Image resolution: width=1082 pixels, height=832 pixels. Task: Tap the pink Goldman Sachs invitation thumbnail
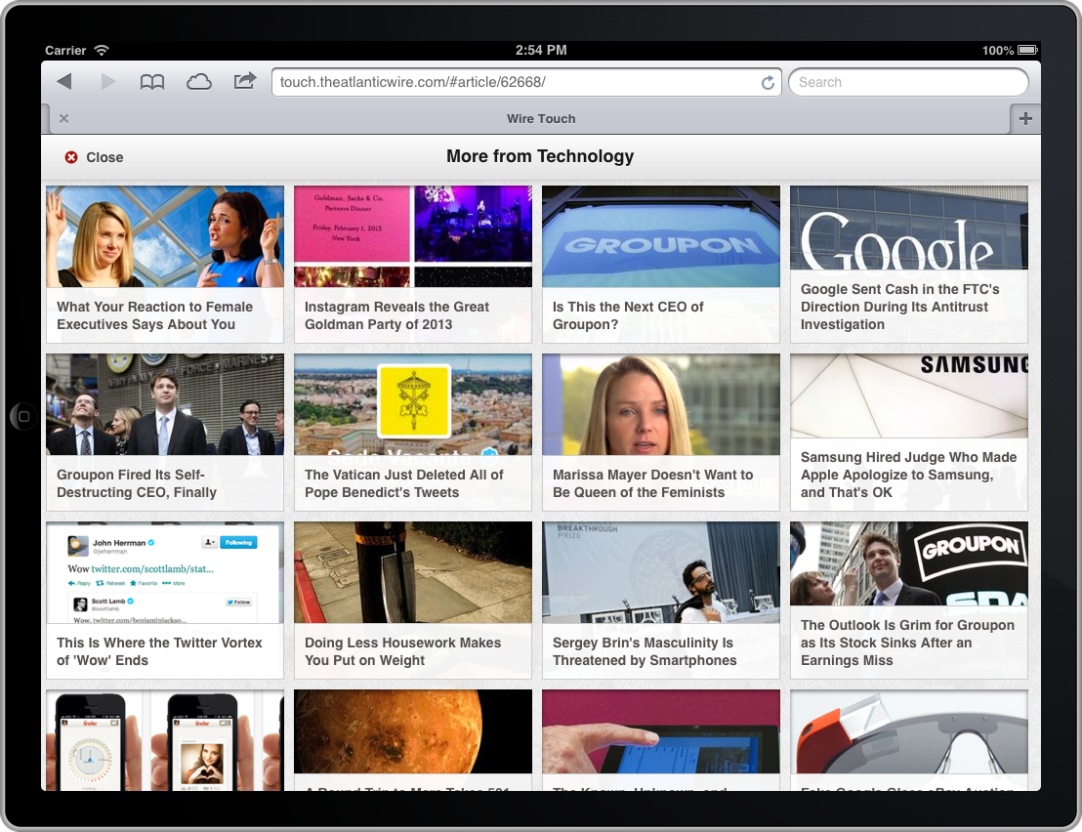(413, 236)
